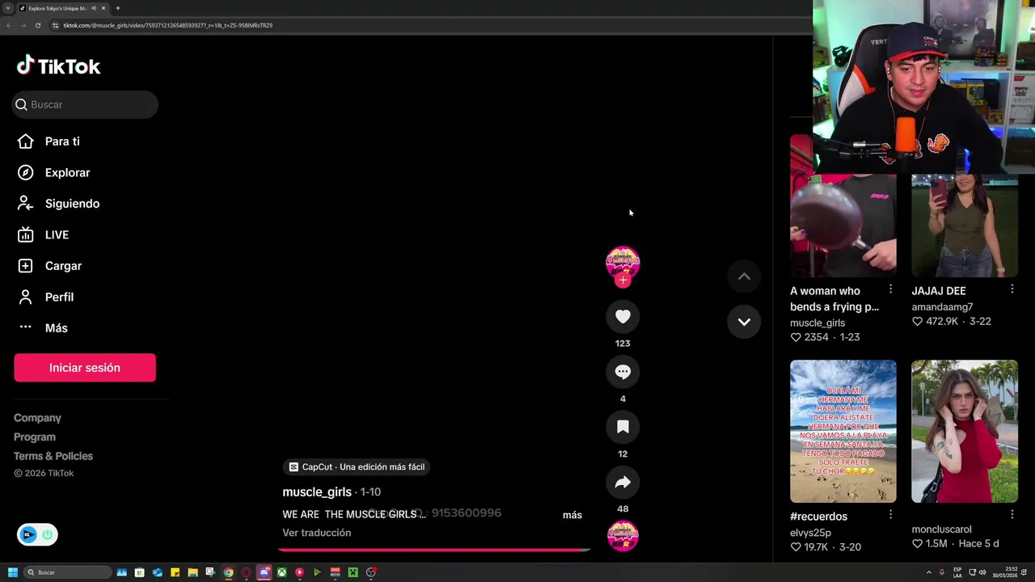This screenshot has width=1035, height=582.
Task: Share the video using the arrow icon
Action: coord(623,483)
